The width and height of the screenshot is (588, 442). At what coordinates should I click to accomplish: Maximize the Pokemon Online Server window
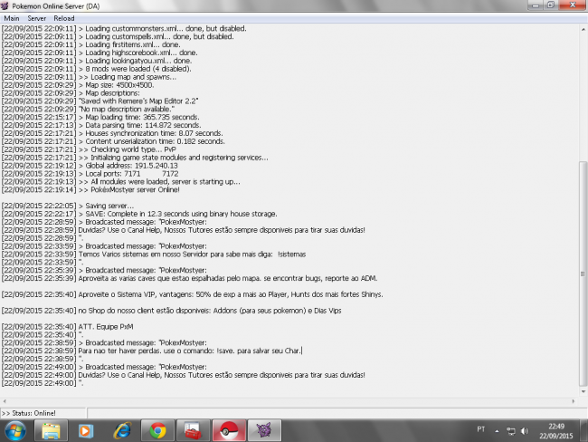coord(551,5)
